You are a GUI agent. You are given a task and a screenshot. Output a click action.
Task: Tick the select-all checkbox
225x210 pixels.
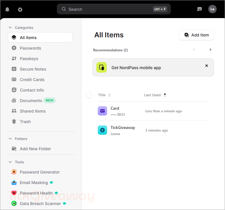[88, 95]
